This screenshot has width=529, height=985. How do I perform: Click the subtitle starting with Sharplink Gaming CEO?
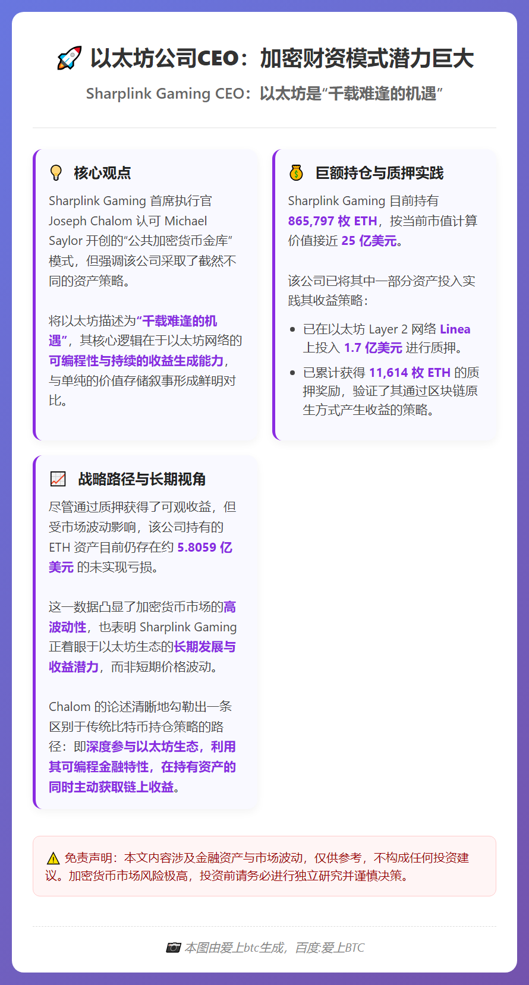[264, 94]
